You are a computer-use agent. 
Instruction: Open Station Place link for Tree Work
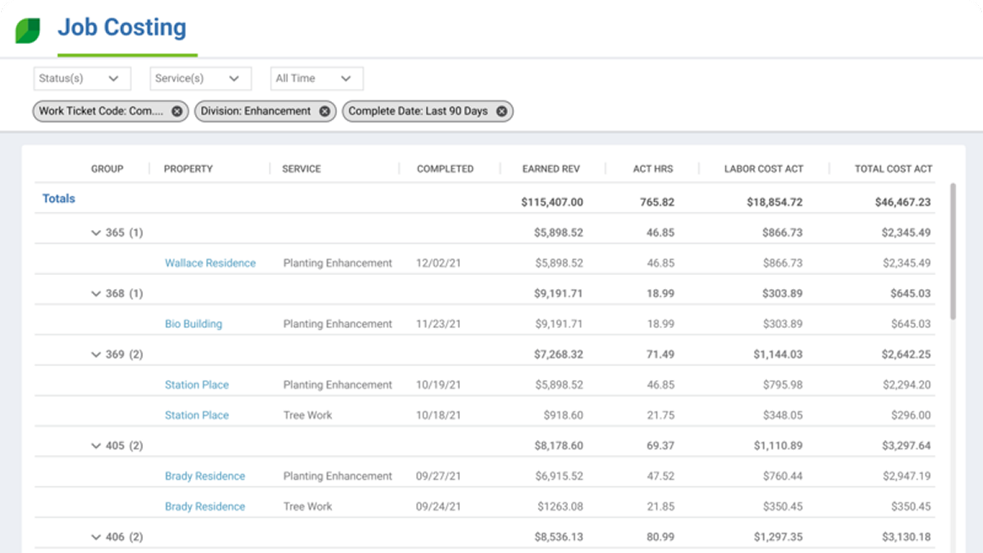pyautogui.click(x=197, y=415)
